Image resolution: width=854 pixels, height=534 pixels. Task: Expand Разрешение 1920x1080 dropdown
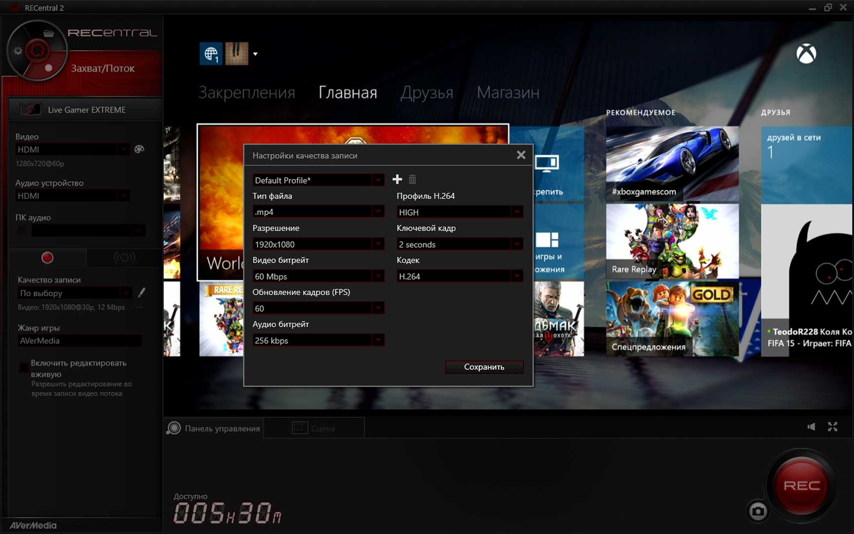pyautogui.click(x=378, y=244)
